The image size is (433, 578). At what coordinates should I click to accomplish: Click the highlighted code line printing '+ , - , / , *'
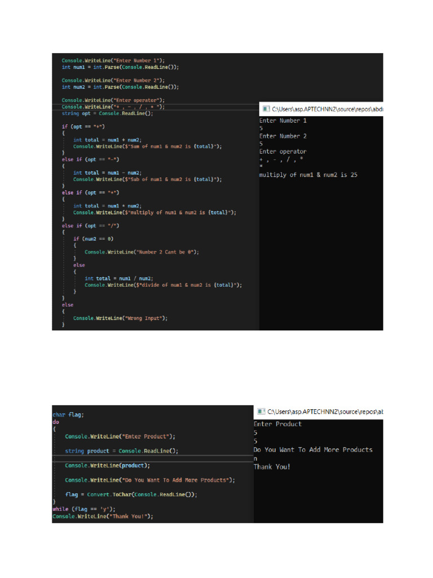pos(113,107)
